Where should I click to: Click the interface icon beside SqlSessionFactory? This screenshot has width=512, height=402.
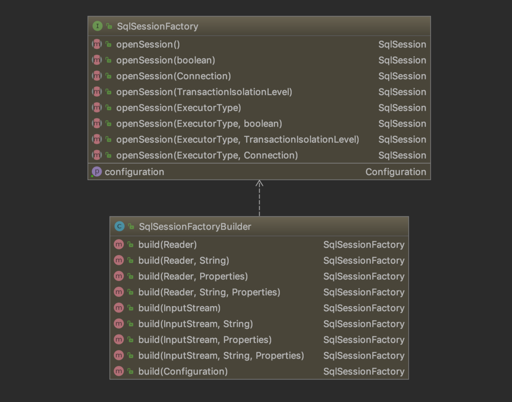[x=97, y=26]
